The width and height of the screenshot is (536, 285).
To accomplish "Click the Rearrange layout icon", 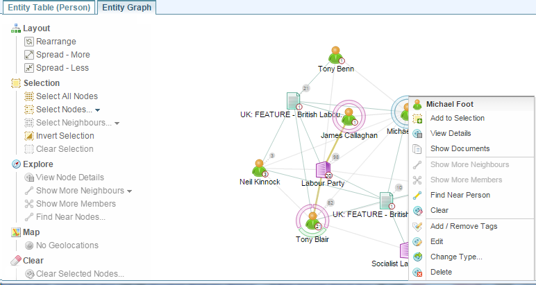I will pos(29,42).
